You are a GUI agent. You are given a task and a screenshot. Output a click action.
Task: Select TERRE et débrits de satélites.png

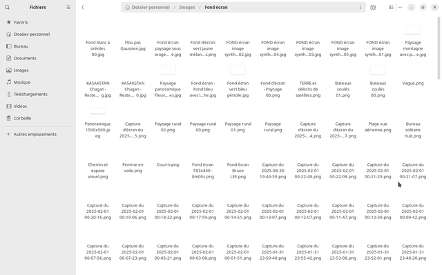308,89
